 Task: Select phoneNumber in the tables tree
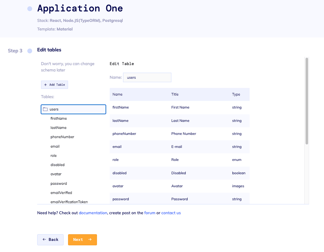pyautogui.click(x=62, y=137)
